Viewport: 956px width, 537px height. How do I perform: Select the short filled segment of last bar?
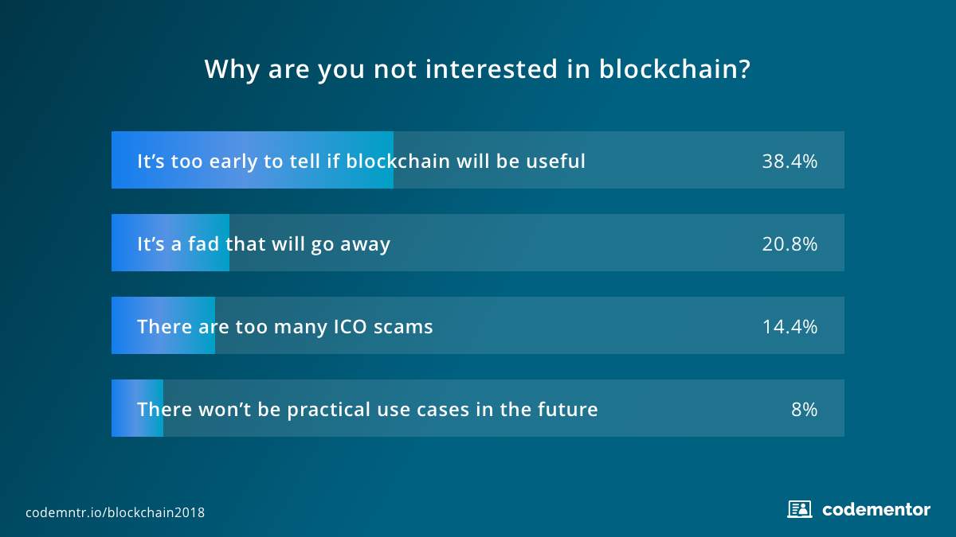(137, 408)
